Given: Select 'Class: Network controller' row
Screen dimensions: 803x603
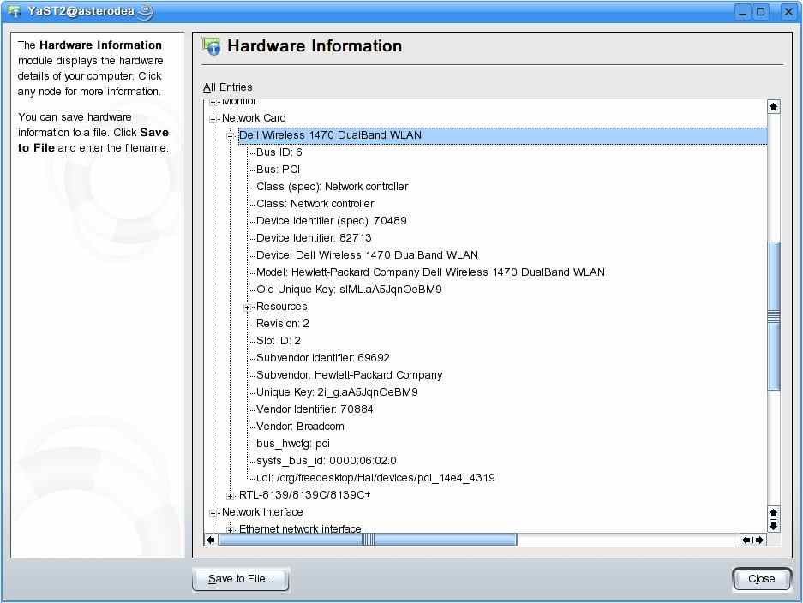Looking at the screenshot, I should coord(315,204).
